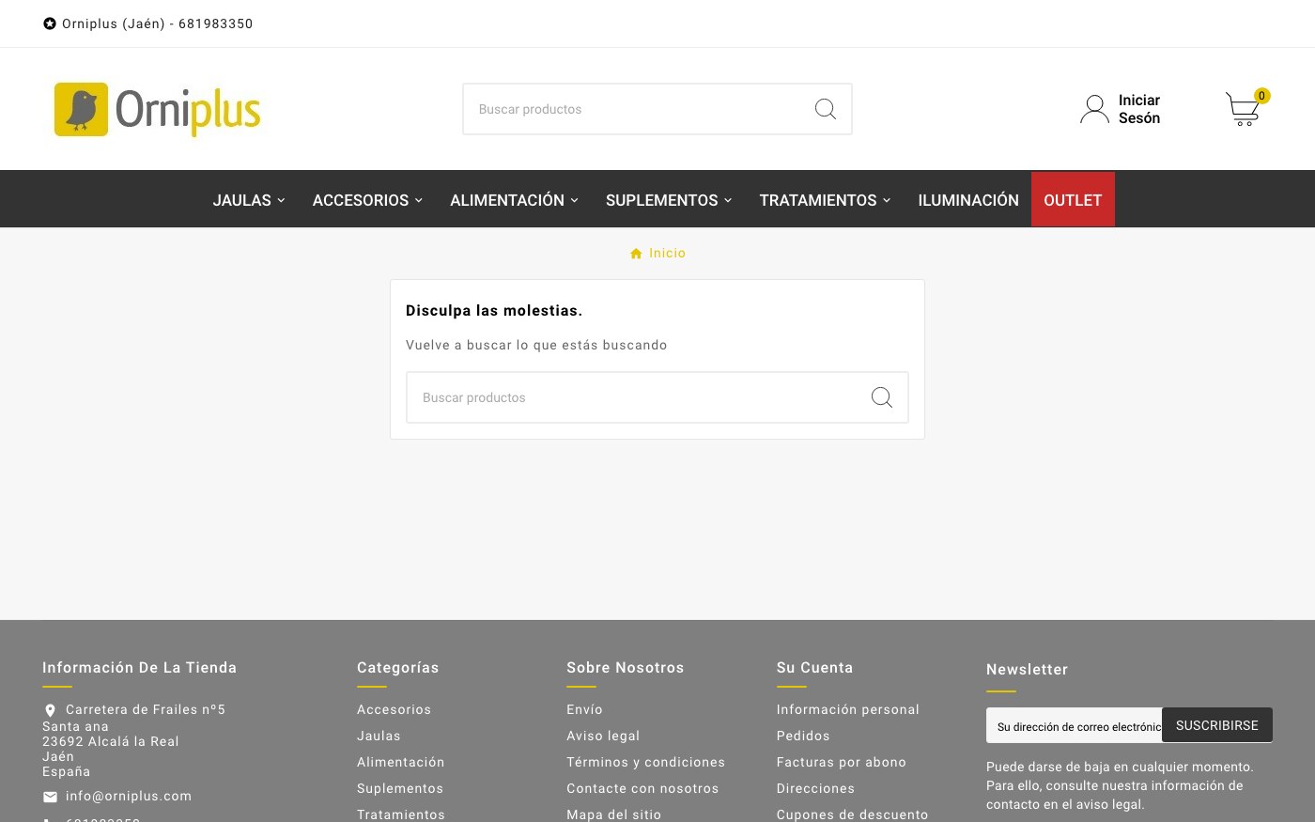1315x822 pixels.
Task: Click the SUSCRIBIRSE newsletter button
Action: coord(1217,725)
